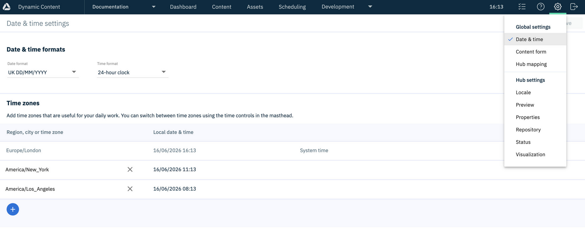Select Content form in settings menu
The width and height of the screenshot is (585, 238).
[535, 52]
